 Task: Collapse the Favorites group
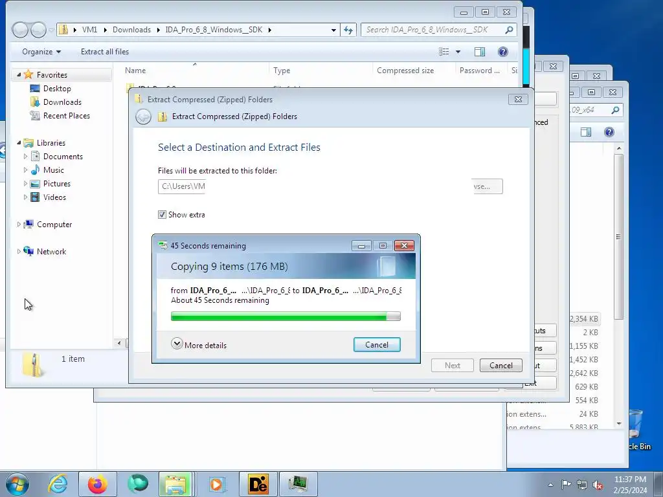[x=19, y=75]
